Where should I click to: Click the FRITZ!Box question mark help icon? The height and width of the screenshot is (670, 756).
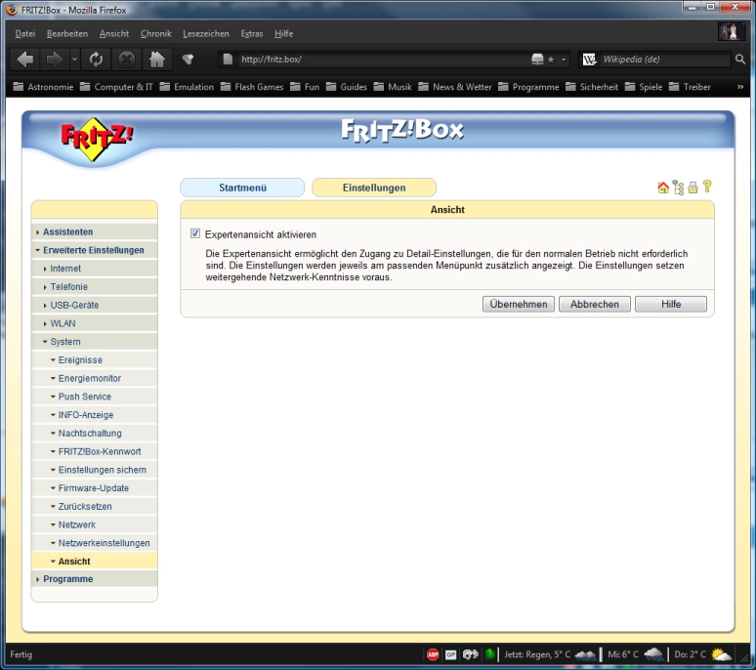(707, 187)
